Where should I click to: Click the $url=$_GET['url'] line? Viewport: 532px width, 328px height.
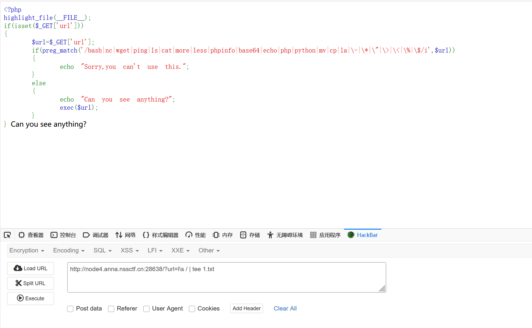pos(63,42)
